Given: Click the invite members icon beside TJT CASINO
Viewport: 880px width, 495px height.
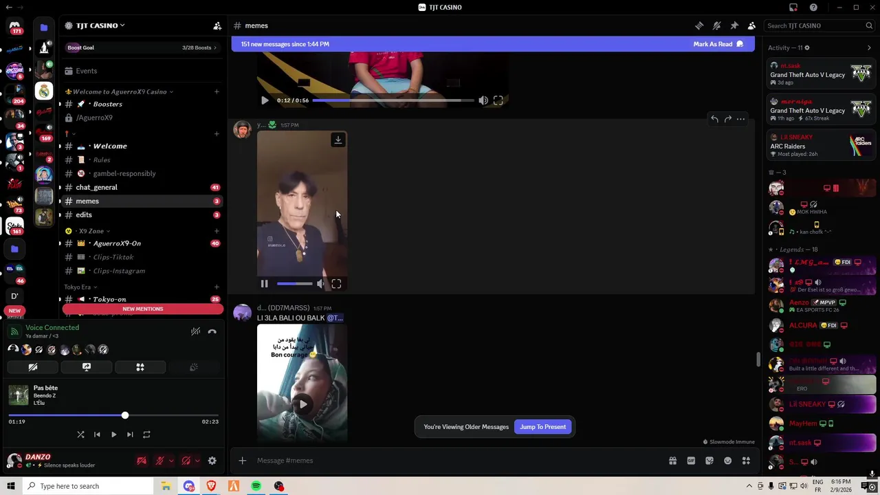Looking at the screenshot, I should point(217,25).
